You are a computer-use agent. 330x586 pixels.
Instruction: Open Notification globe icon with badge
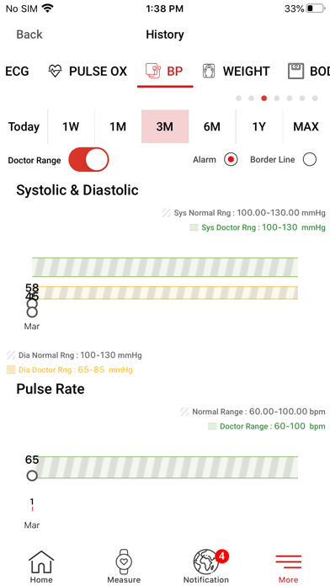(x=206, y=562)
